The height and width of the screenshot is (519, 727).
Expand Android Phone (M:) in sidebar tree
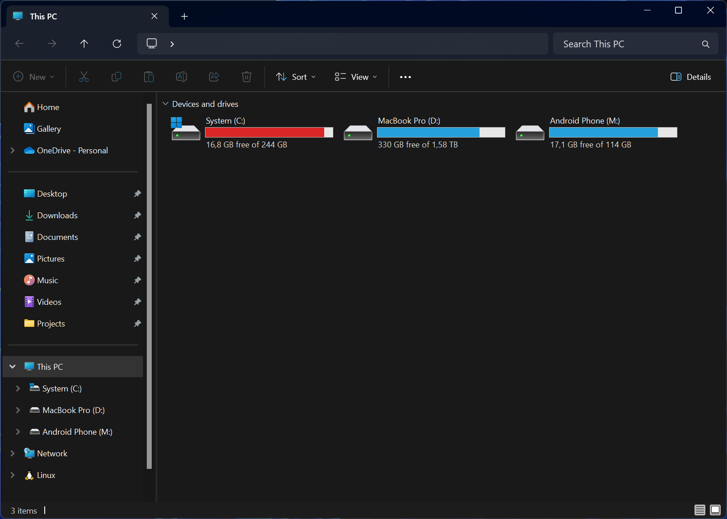click(x=18, y=432)
